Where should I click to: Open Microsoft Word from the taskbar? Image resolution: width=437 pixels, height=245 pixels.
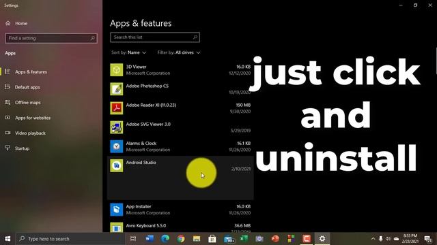[x=150, y=239]
